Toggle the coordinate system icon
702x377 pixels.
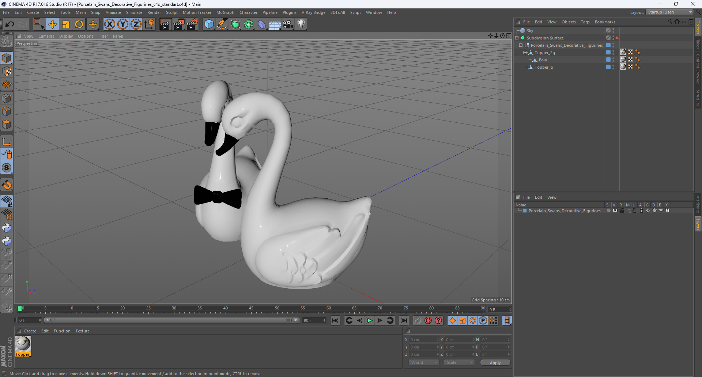tap(150, 24)
